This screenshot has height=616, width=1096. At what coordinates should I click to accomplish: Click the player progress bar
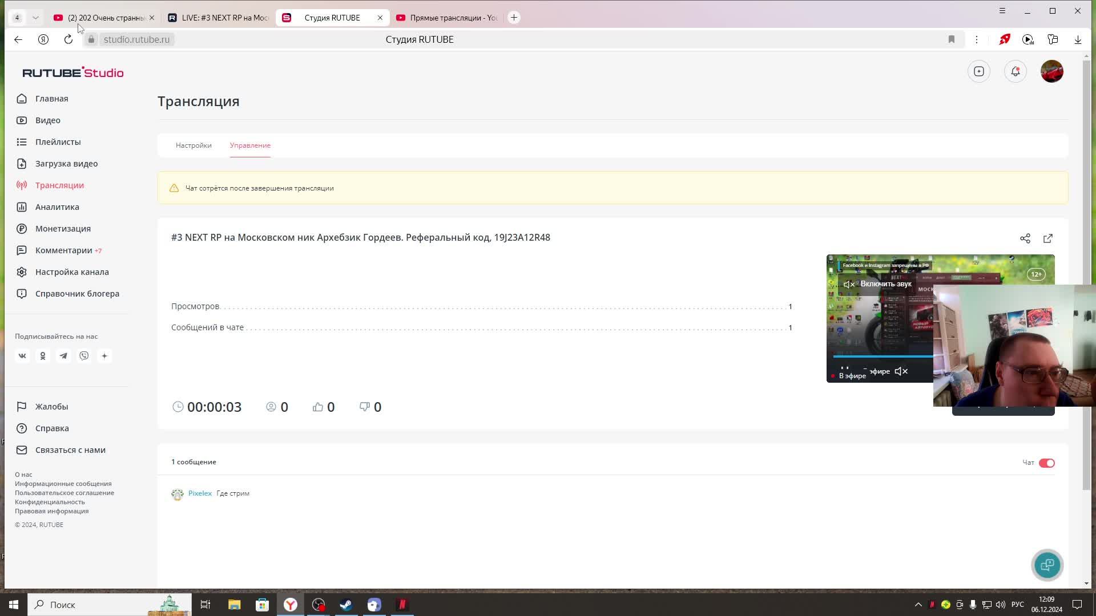883,356
